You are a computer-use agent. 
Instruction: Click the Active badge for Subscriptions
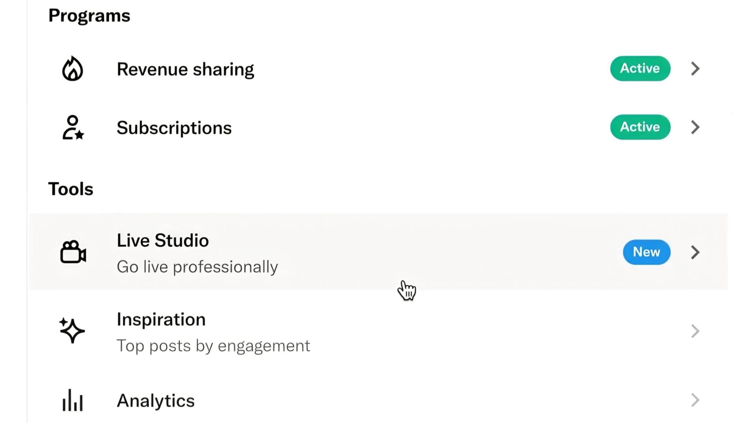coord(640,127)
